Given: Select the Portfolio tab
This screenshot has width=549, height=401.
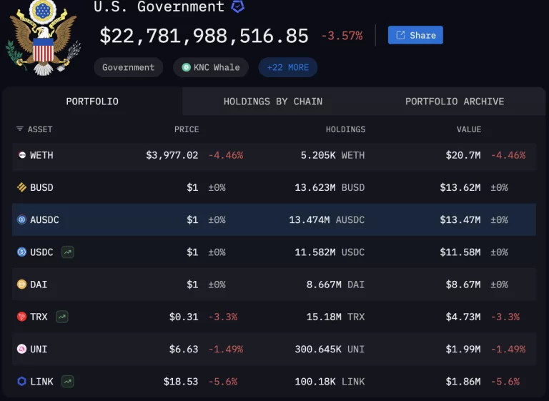Looking at the screenshot, I should pos(92,102).
